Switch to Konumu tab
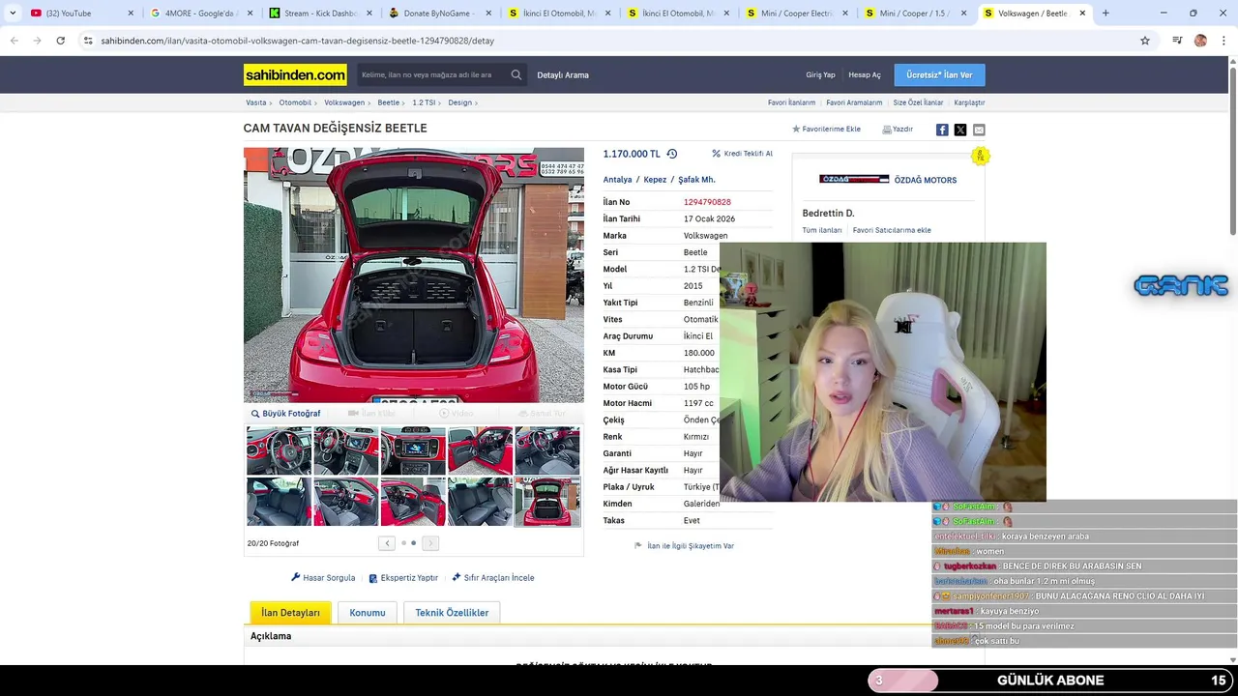1238x696 pixels. (x=368, y=613)
